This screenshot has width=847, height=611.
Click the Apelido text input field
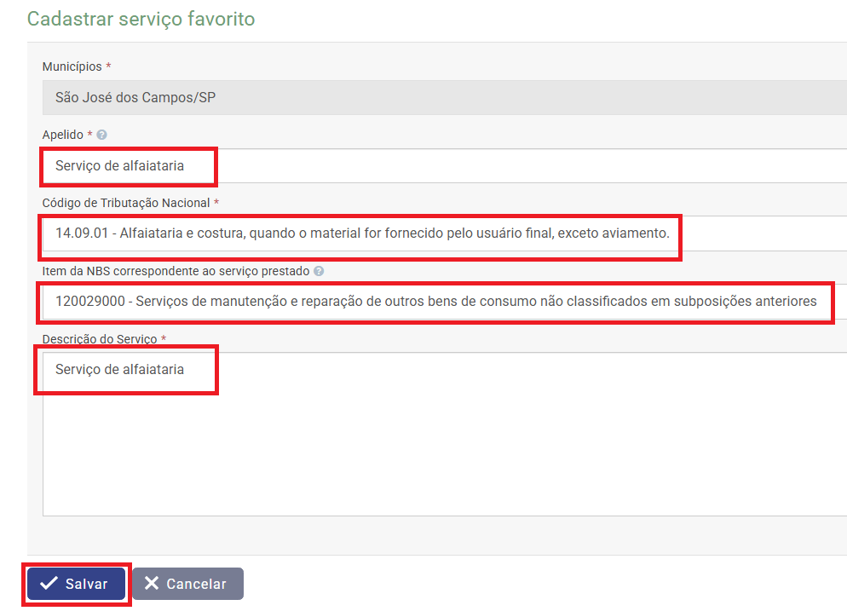pyautogui.click(x=511, y=166)
